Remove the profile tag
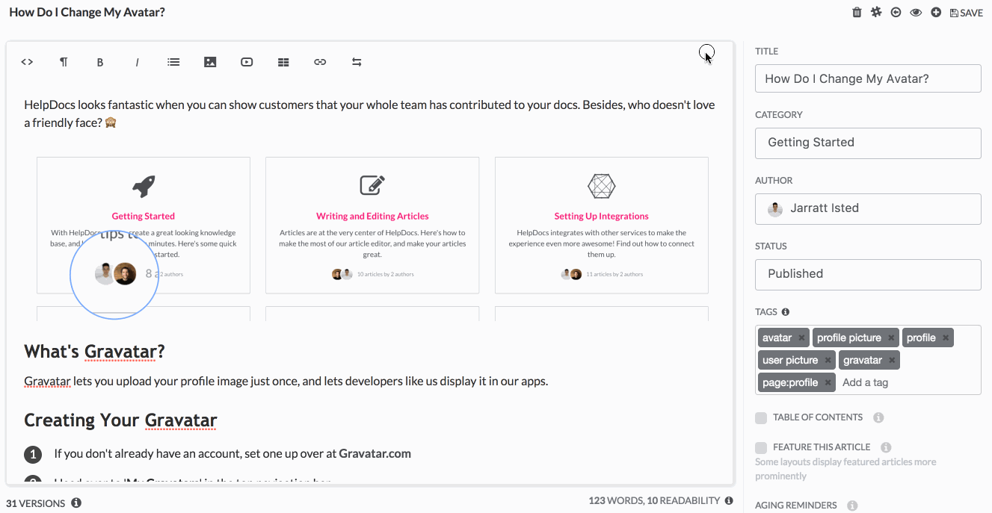This screenshot has width=992, height=513. (x=946, y=338)
